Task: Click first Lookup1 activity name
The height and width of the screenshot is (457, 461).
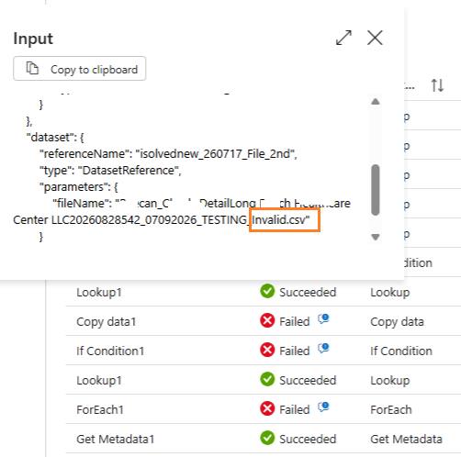Action: [x=99, y=293]
